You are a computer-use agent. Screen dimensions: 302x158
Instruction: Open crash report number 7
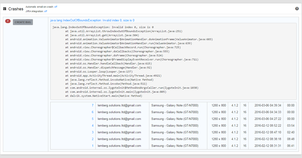pyautogui.click(x=93, y=105)
